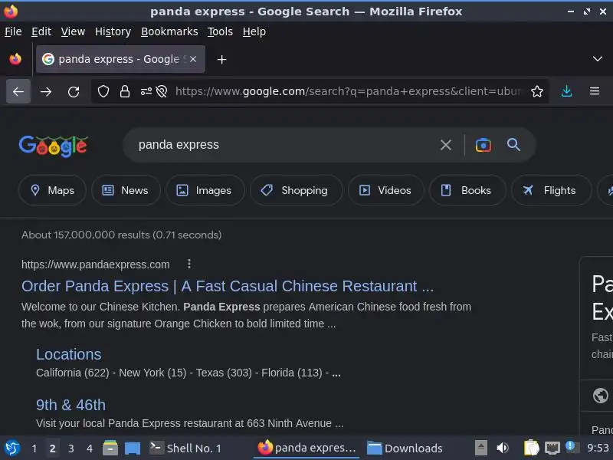Image resolution: width=613 pixels, height=460 pixels.
Task: Click the URL address bar
Action: (x=349, y=91)
